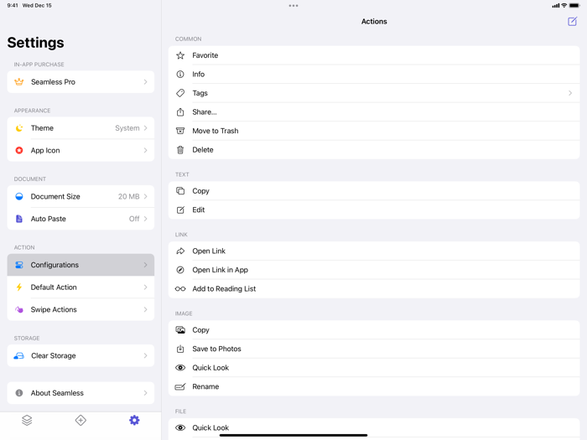Expand Tags row chevron in Actions
Screen dimensions: 587x440
pos(570,93)
